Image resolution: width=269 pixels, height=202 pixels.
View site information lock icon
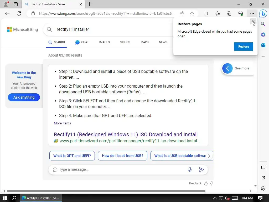coord(33,13)
